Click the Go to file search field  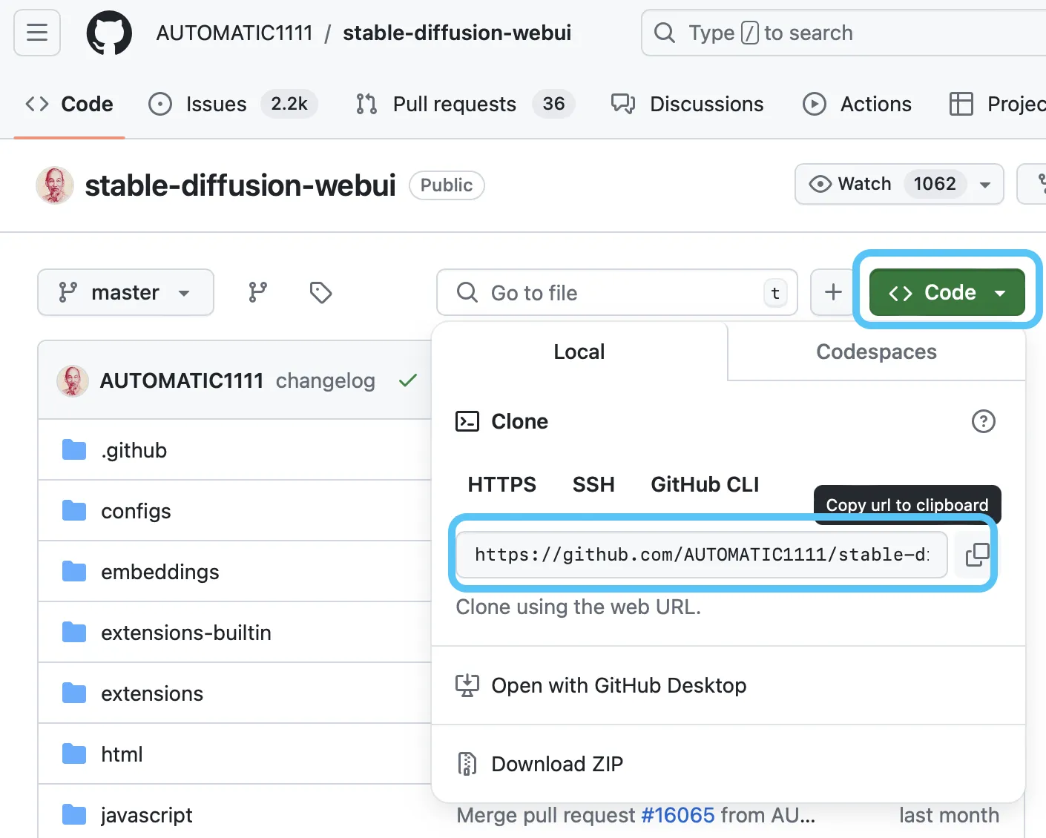pyautogui.click(x=616, y=292)
